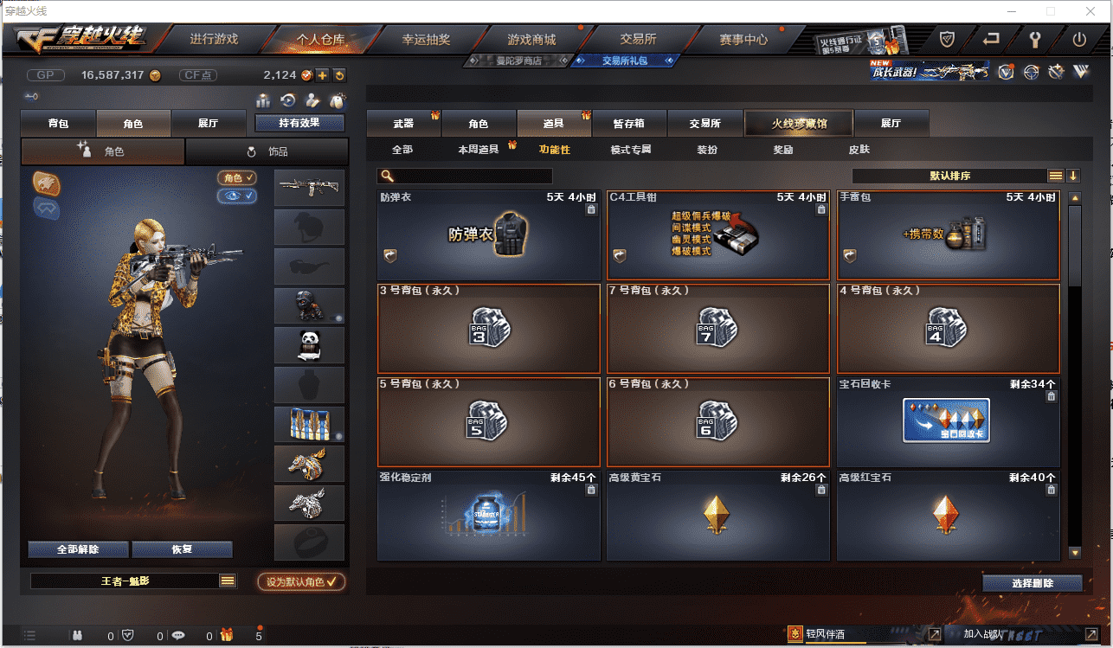Click the power exit icon
The height and width of the screenshot is (648, 1113).
[x=1079, y=39]
